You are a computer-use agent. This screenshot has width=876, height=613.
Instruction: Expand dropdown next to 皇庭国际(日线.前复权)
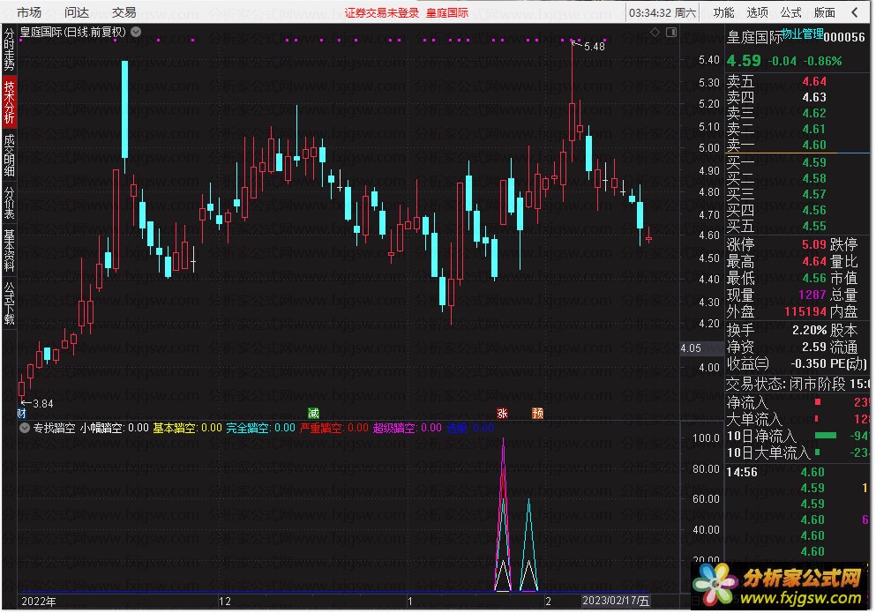[x=136, y=32]
